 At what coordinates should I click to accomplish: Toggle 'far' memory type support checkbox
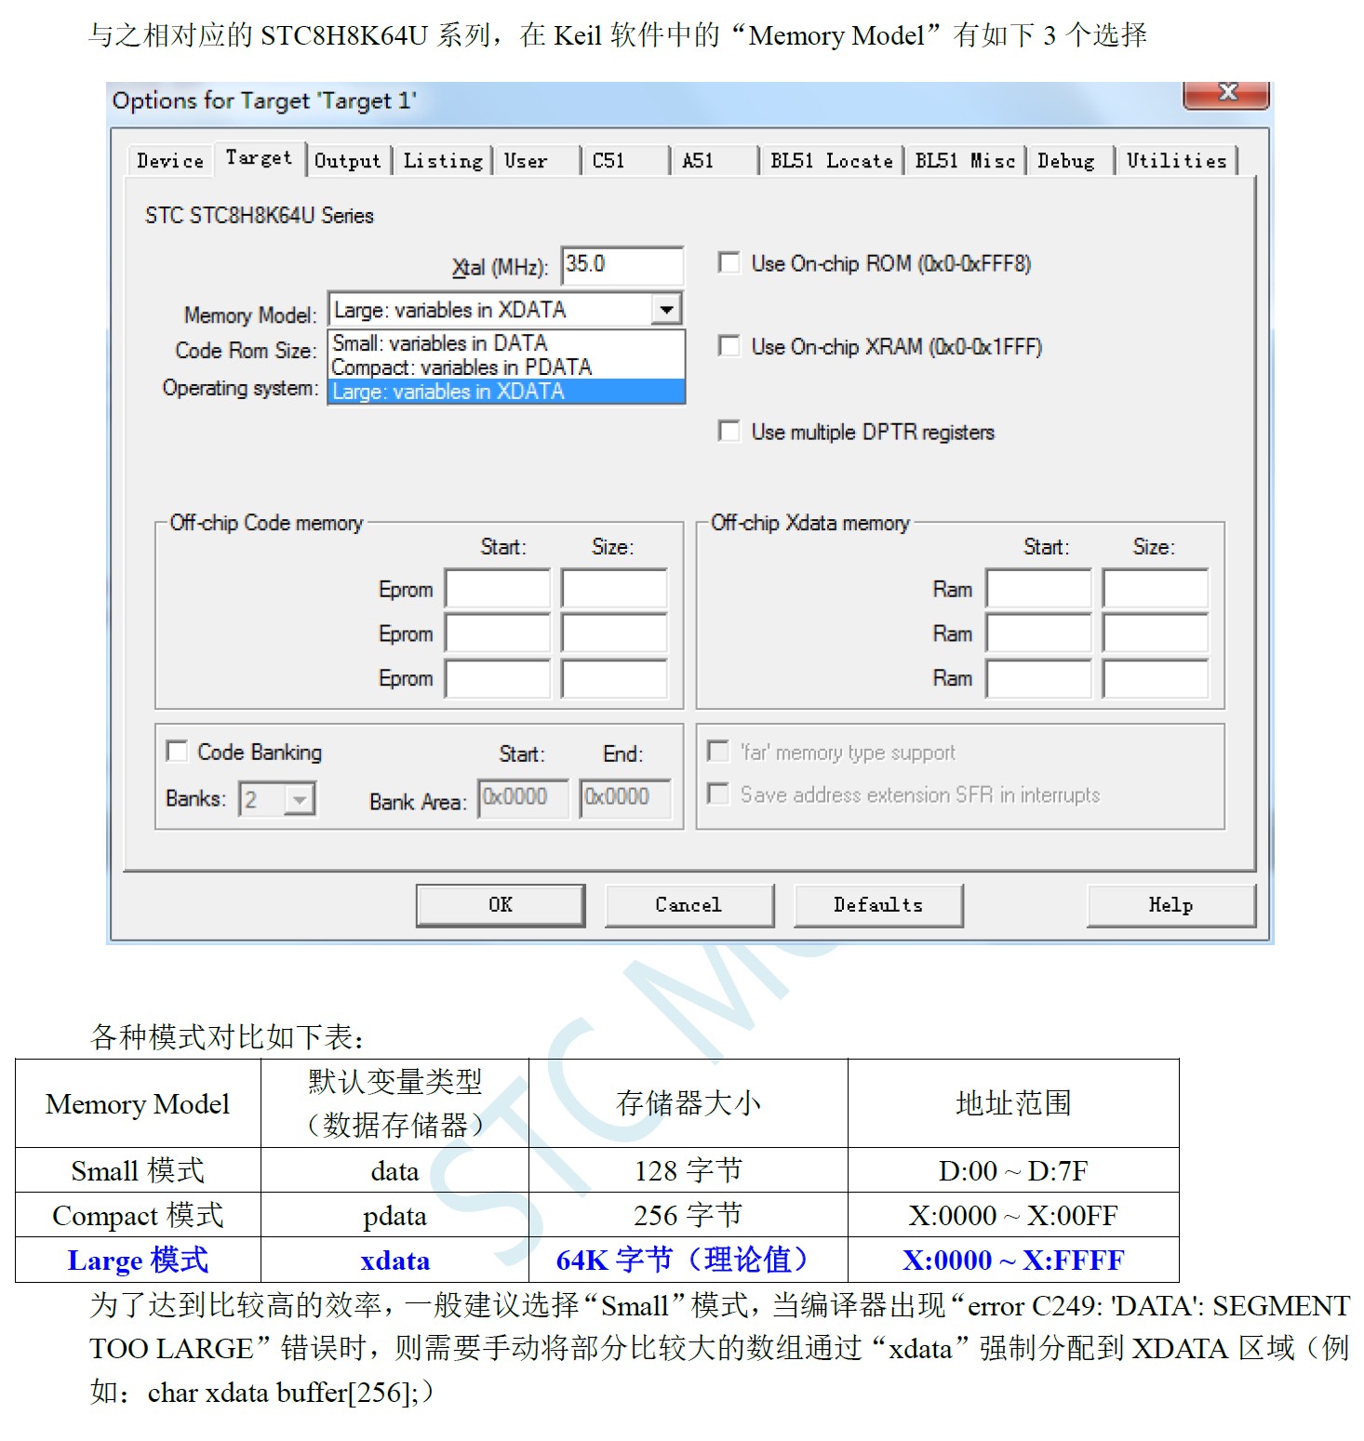[717, 751]
